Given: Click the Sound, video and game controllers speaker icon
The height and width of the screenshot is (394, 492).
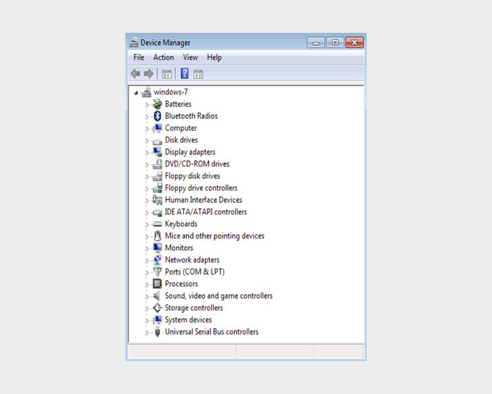Looking at the screenshot, I should click(157, 296).
